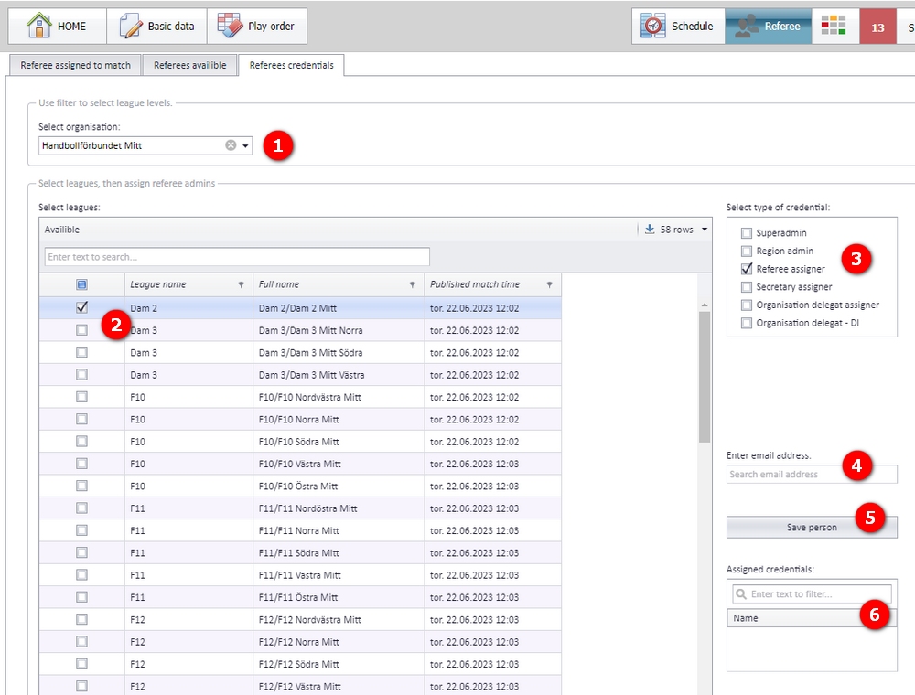Open the Basic data section
Screen dimensions: 915x695
157,27
